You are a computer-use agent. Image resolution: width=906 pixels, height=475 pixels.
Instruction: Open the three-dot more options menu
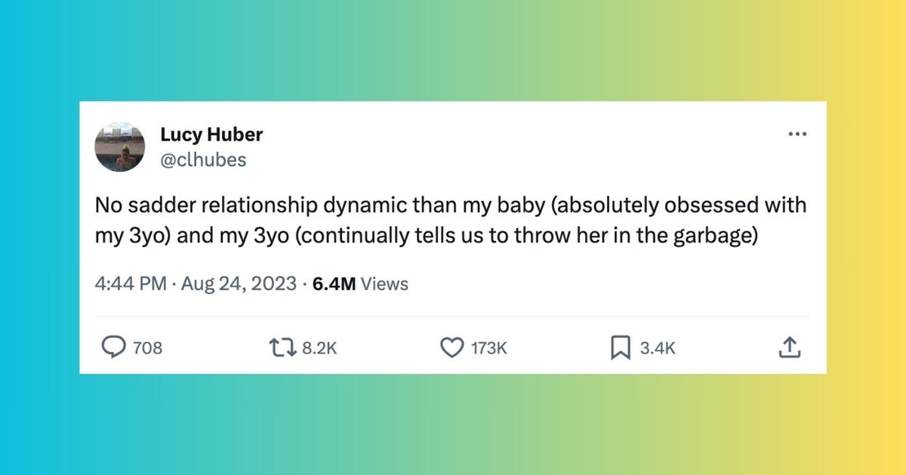[797, 135]
